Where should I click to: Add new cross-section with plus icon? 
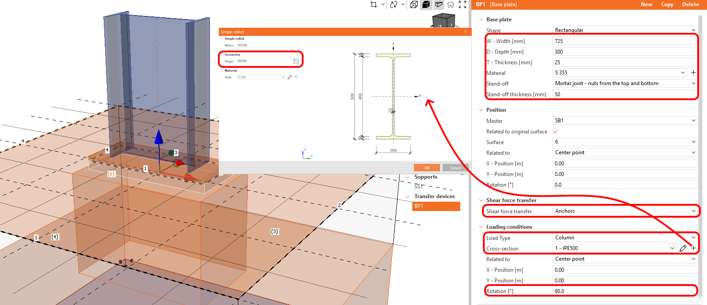[x=693, y=248]
